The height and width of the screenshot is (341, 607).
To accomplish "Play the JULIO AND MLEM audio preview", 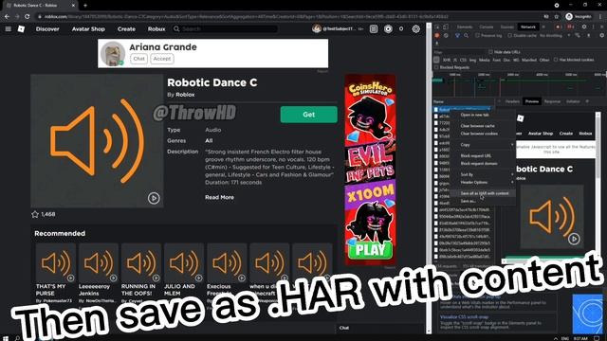I will click(x=198, y=278).
